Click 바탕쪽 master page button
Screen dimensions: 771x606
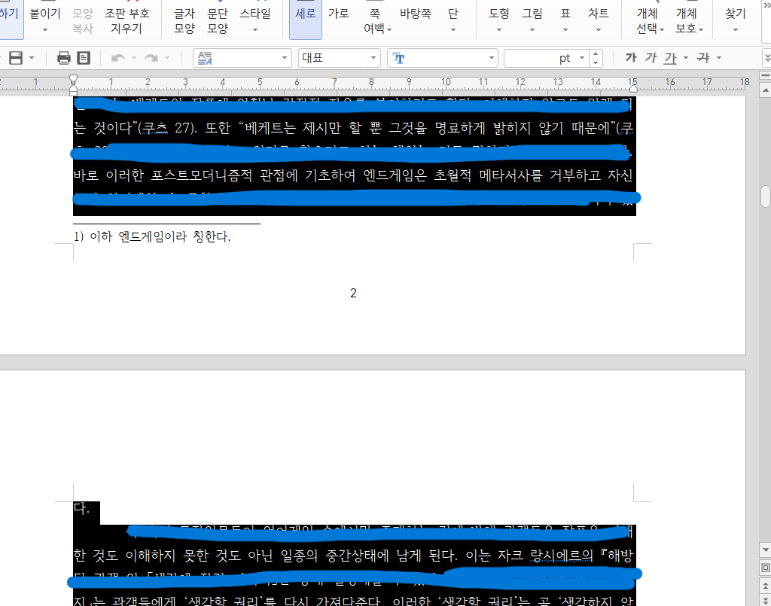(x=416, y=20)
